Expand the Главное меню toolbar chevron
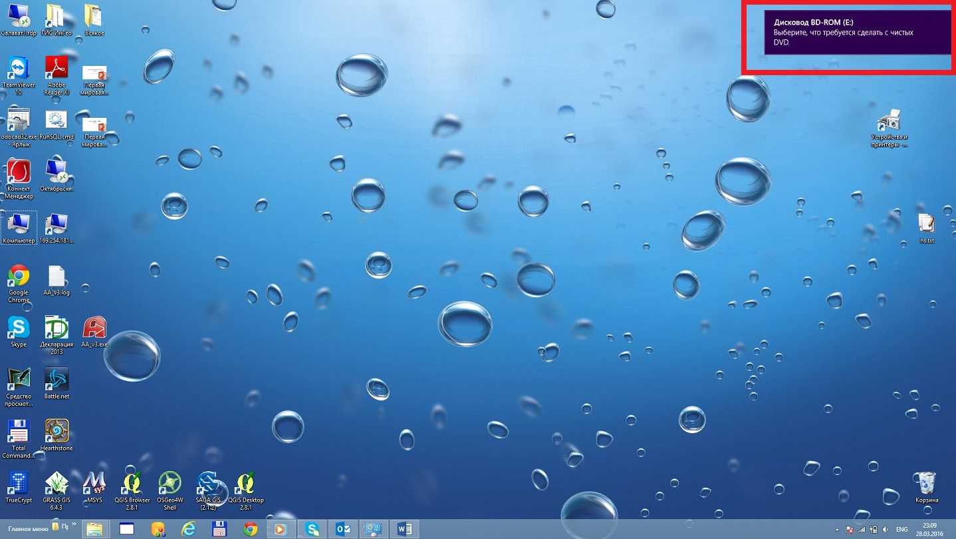 pyautogui.click(x=74, y=526)
